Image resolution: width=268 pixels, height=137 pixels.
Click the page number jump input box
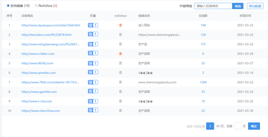click(x=238, y=126)
